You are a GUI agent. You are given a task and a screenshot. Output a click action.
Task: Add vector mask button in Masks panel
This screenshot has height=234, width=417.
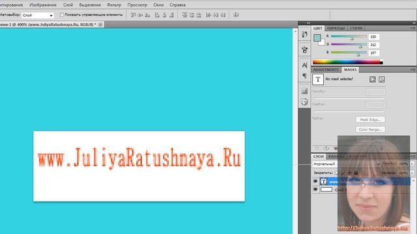pyautogui.click(x=382, y=79)
